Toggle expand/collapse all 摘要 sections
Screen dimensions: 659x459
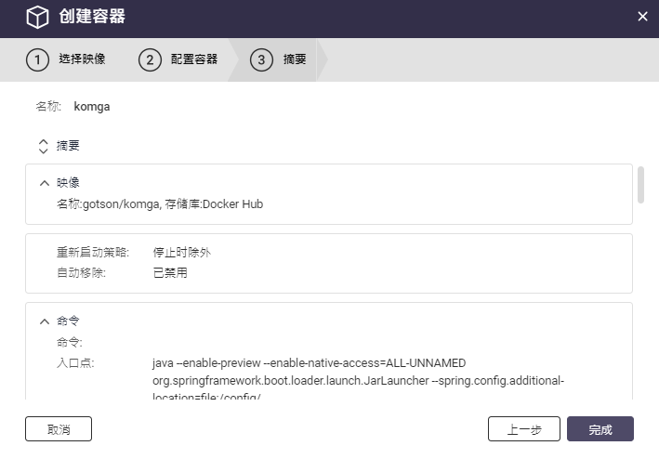click(x=44, y=146)
